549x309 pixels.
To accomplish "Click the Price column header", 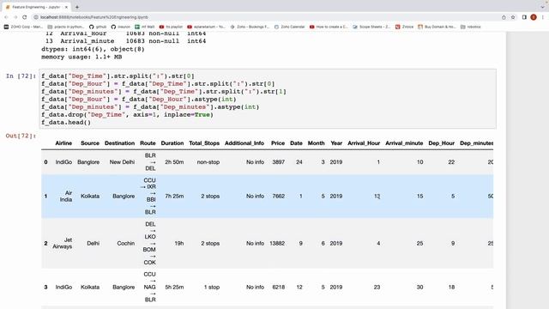I will [278, 143].
